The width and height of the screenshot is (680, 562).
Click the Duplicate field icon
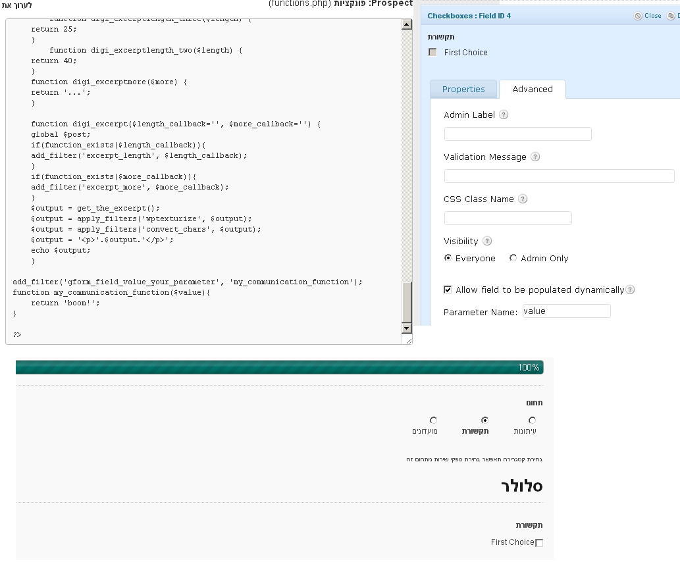(x=671, y=16)
